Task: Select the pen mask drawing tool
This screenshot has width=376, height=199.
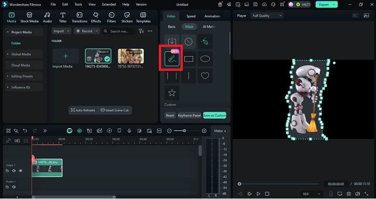Action: coord(205,42)
